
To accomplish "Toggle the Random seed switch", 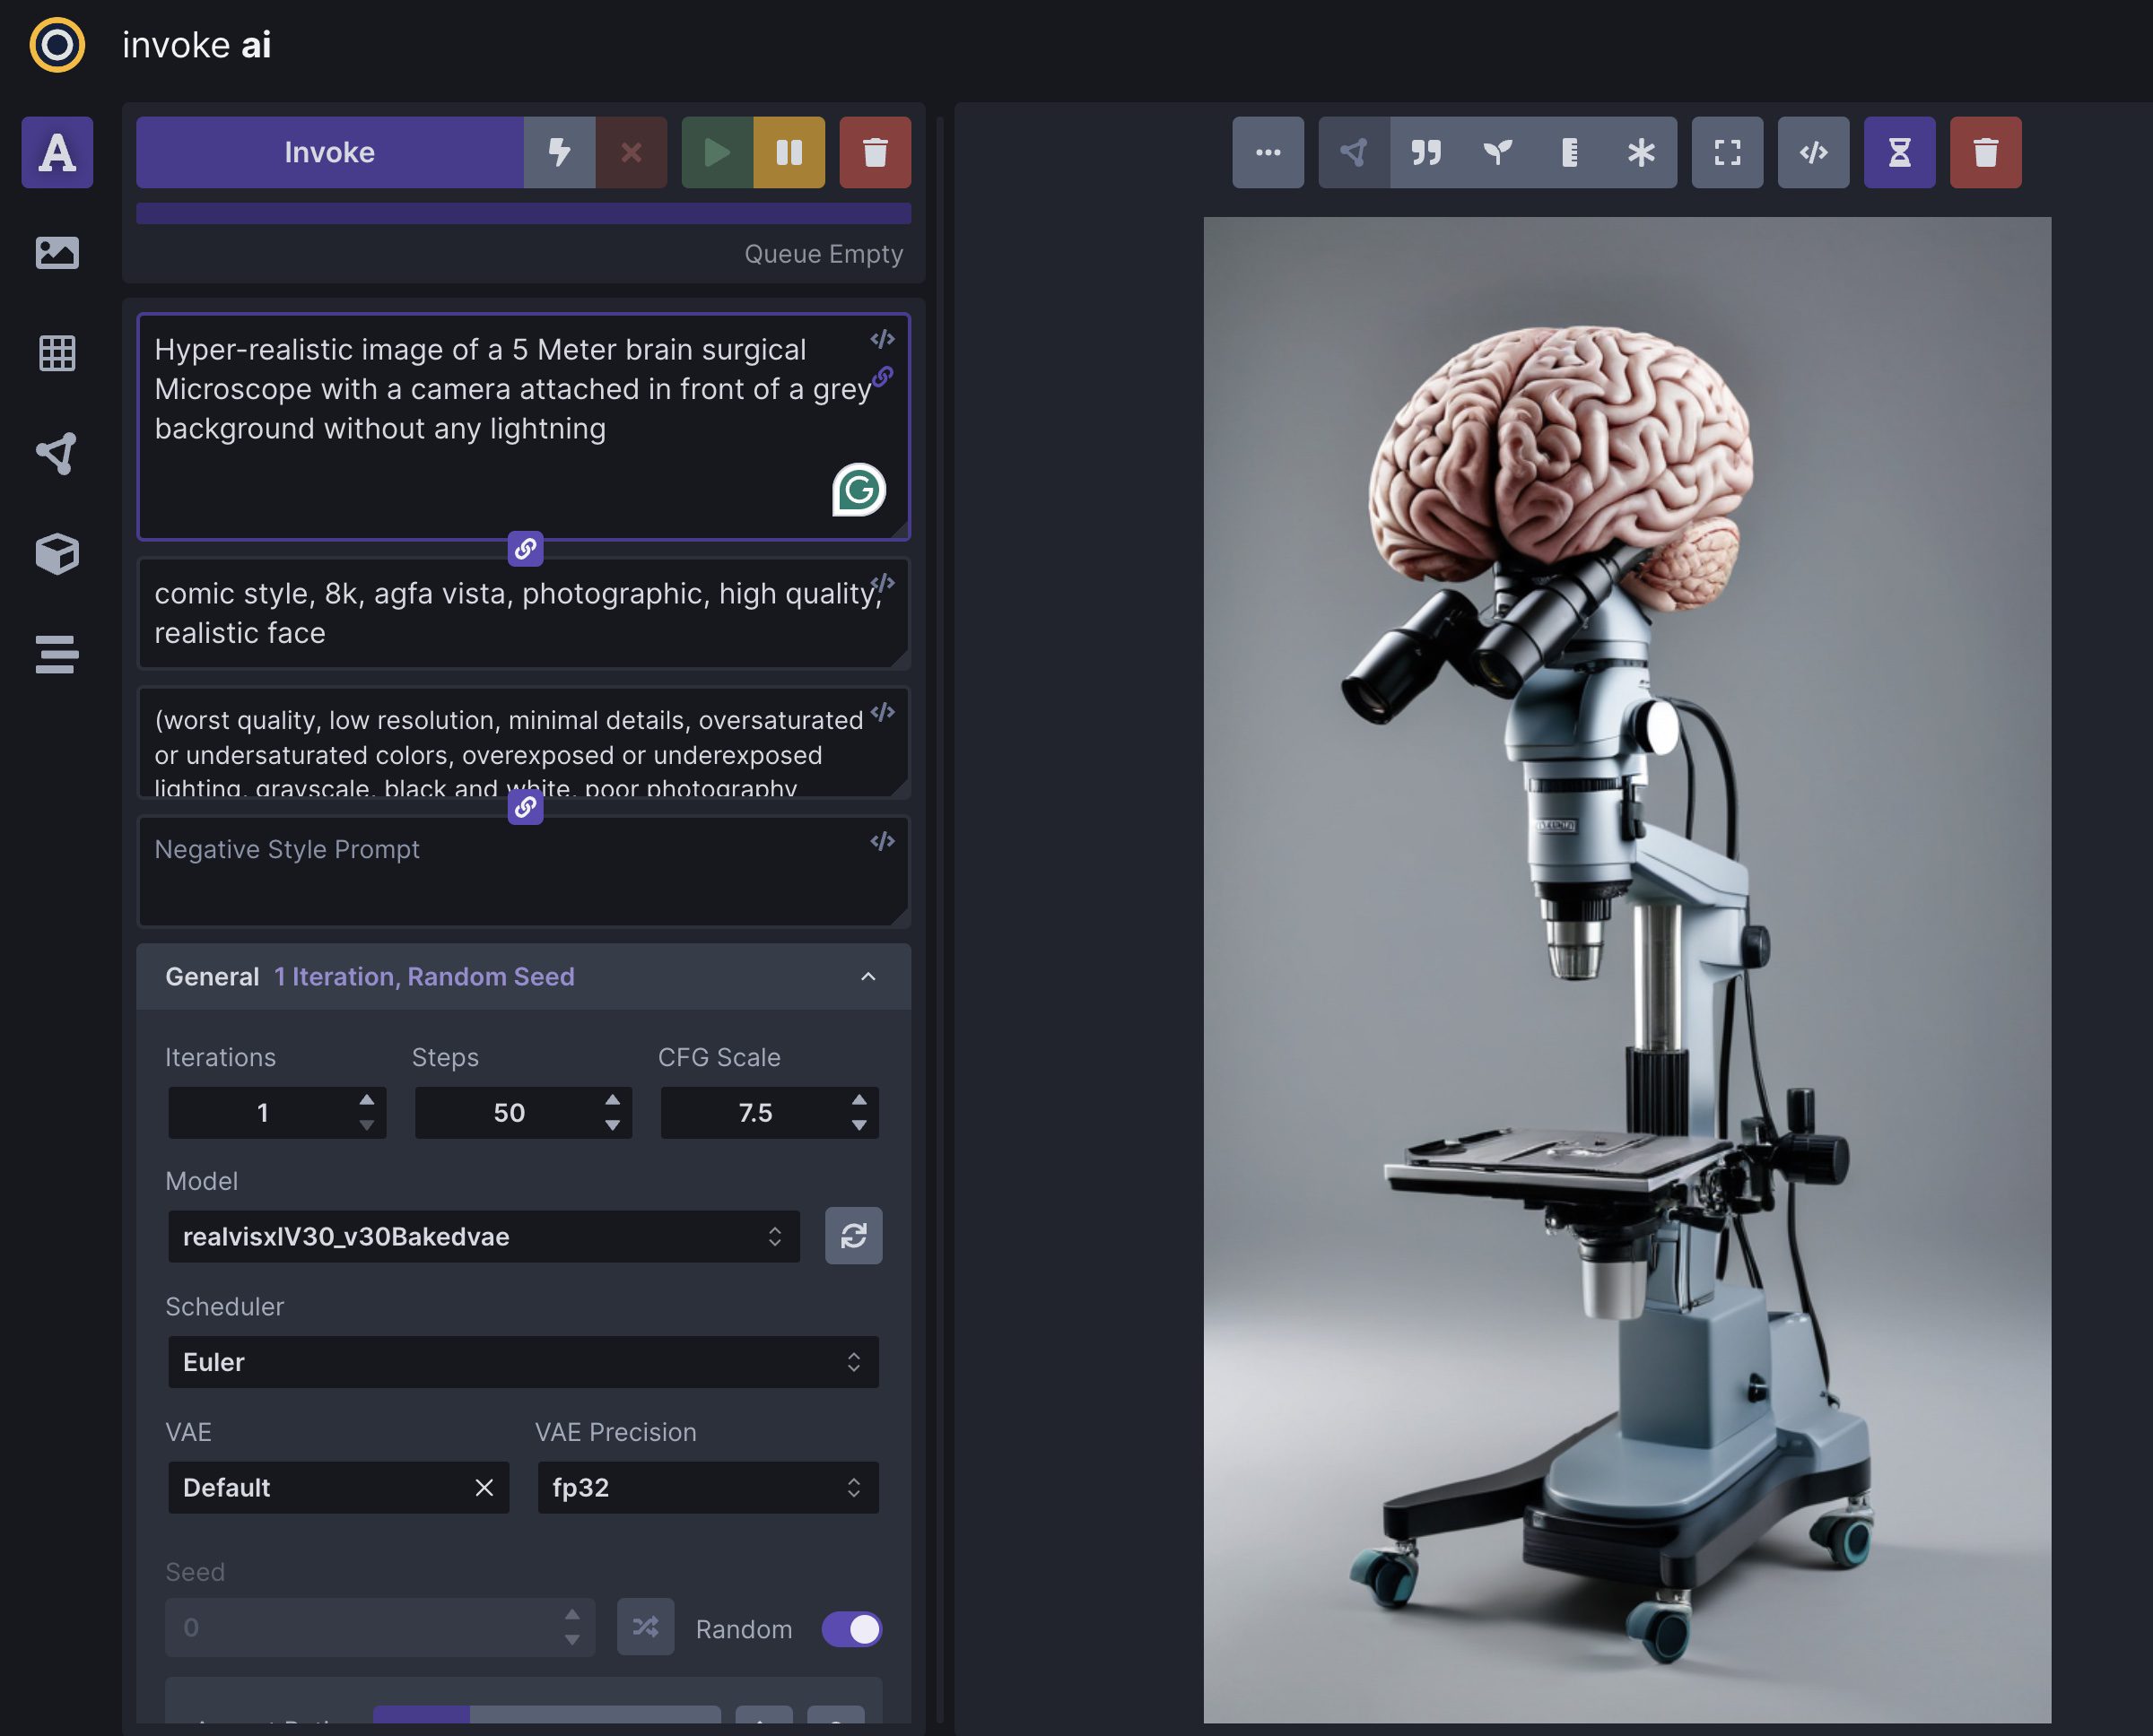I will click(x=851, y=1629).
